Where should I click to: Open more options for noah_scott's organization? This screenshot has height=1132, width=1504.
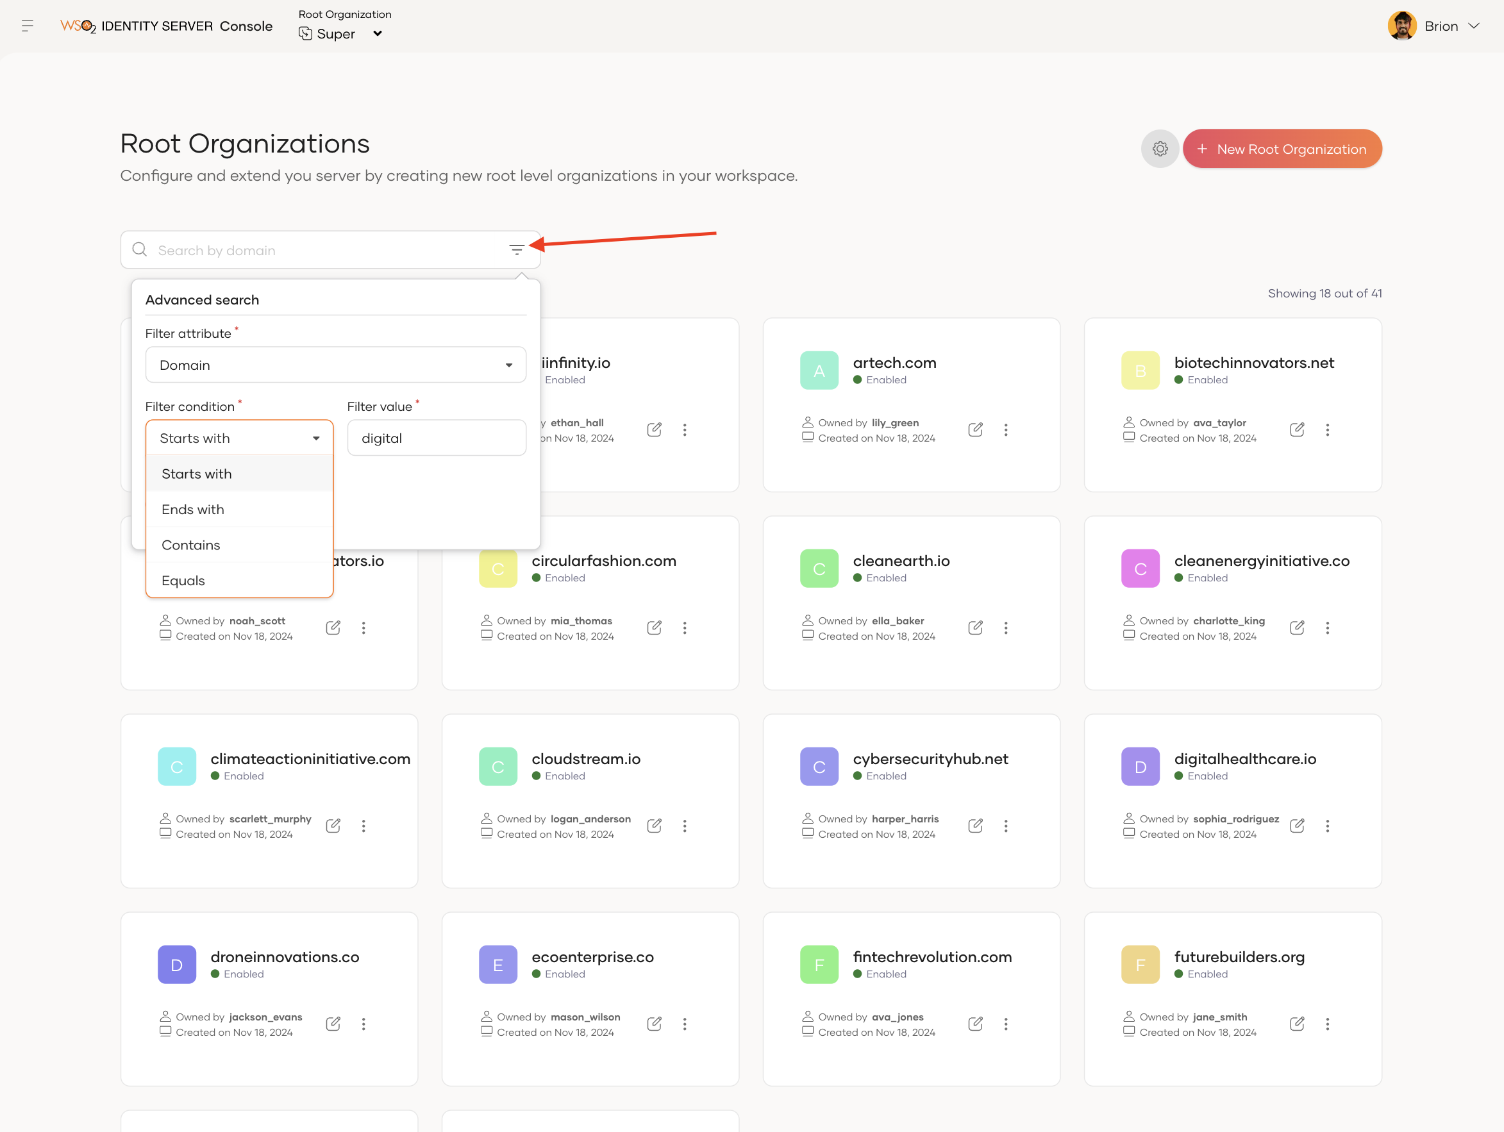click(363, 628)
